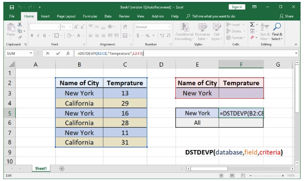Click the Accounting dollar format icon
This screenshot has width=304, height=181.
[138, 35]
